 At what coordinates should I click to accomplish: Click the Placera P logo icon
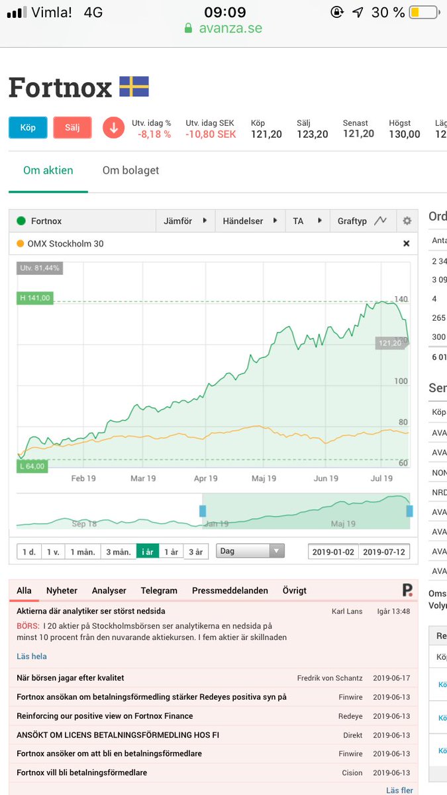407,590
